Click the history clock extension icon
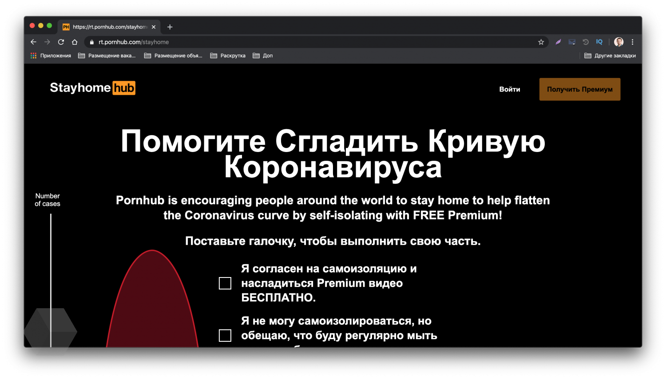Viewport: 666px width, 379px height. coord(586,42)
